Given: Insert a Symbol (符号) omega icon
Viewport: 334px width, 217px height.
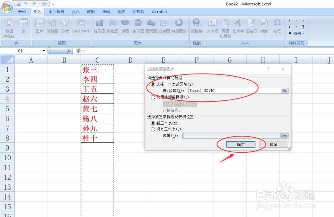Looking at the screenshot, I should tap(277, 26).
